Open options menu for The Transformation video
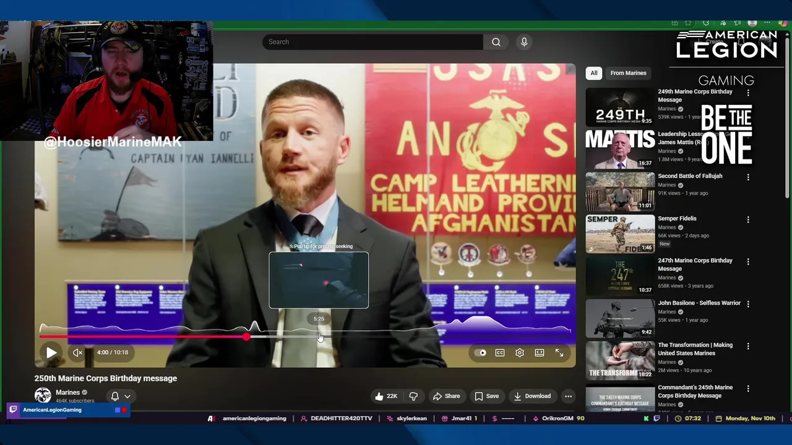The width and height of the screenshot is (792, 445). point(748,346)
